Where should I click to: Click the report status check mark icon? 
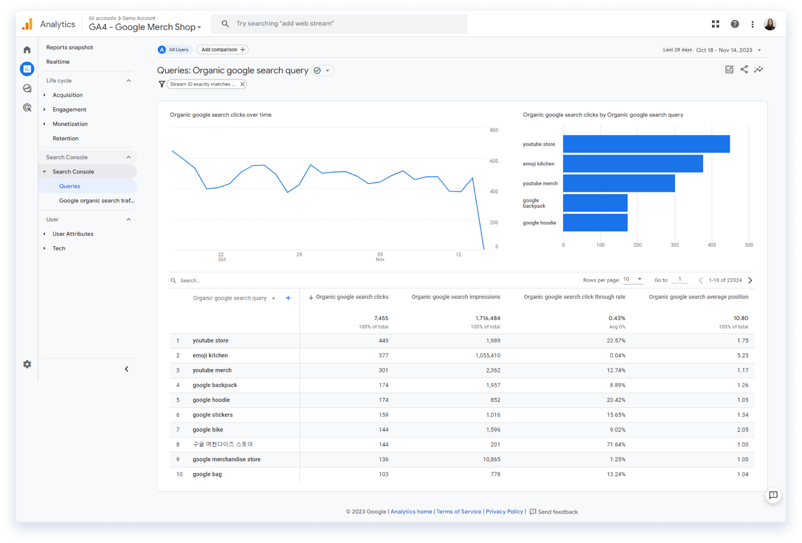click(x=317, y=71)
